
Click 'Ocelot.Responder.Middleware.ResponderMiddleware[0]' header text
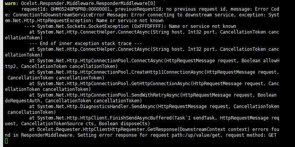[x=88, y=3]
